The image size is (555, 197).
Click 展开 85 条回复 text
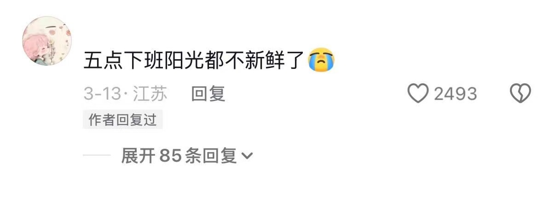[179, 156]
